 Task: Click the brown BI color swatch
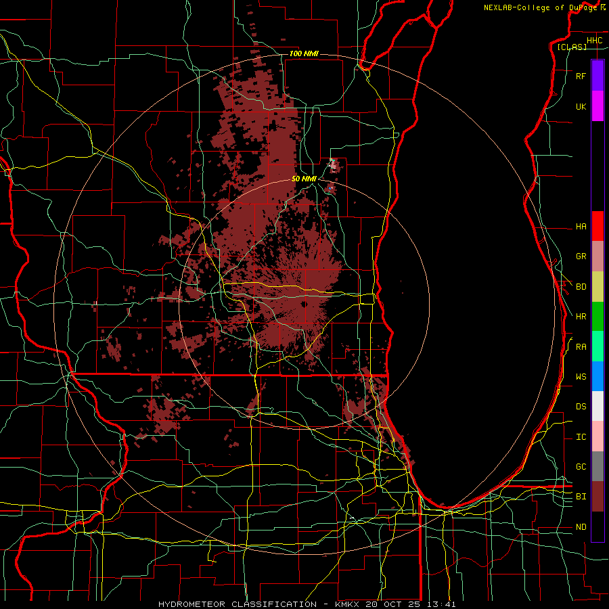(597, 497)
